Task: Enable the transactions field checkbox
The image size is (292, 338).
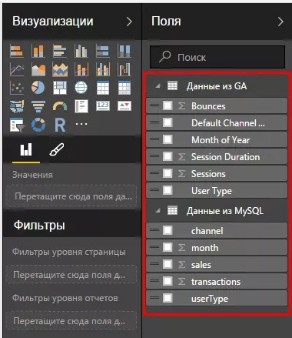Action: point(168,281)
